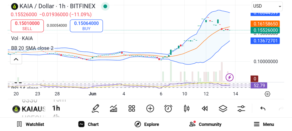Create an alert with the alarm clock icon

click(168, 108)
